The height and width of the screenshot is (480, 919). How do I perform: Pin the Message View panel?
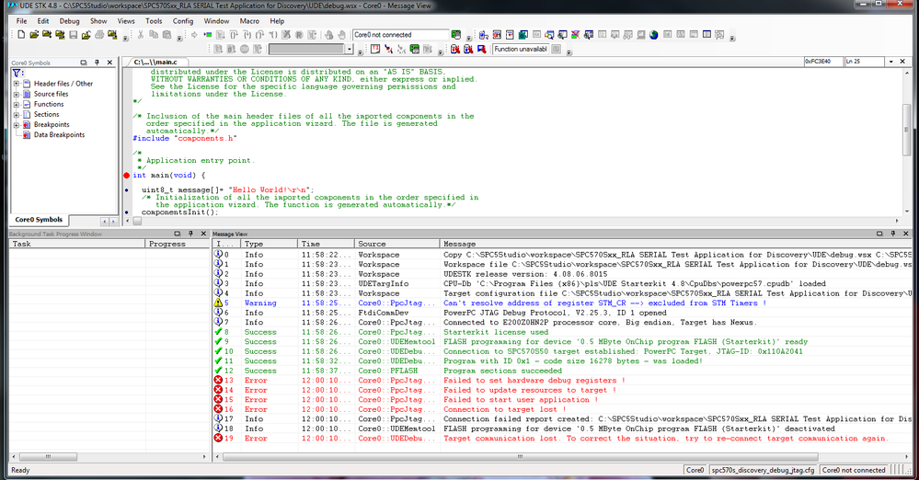[x=892, y=234]
